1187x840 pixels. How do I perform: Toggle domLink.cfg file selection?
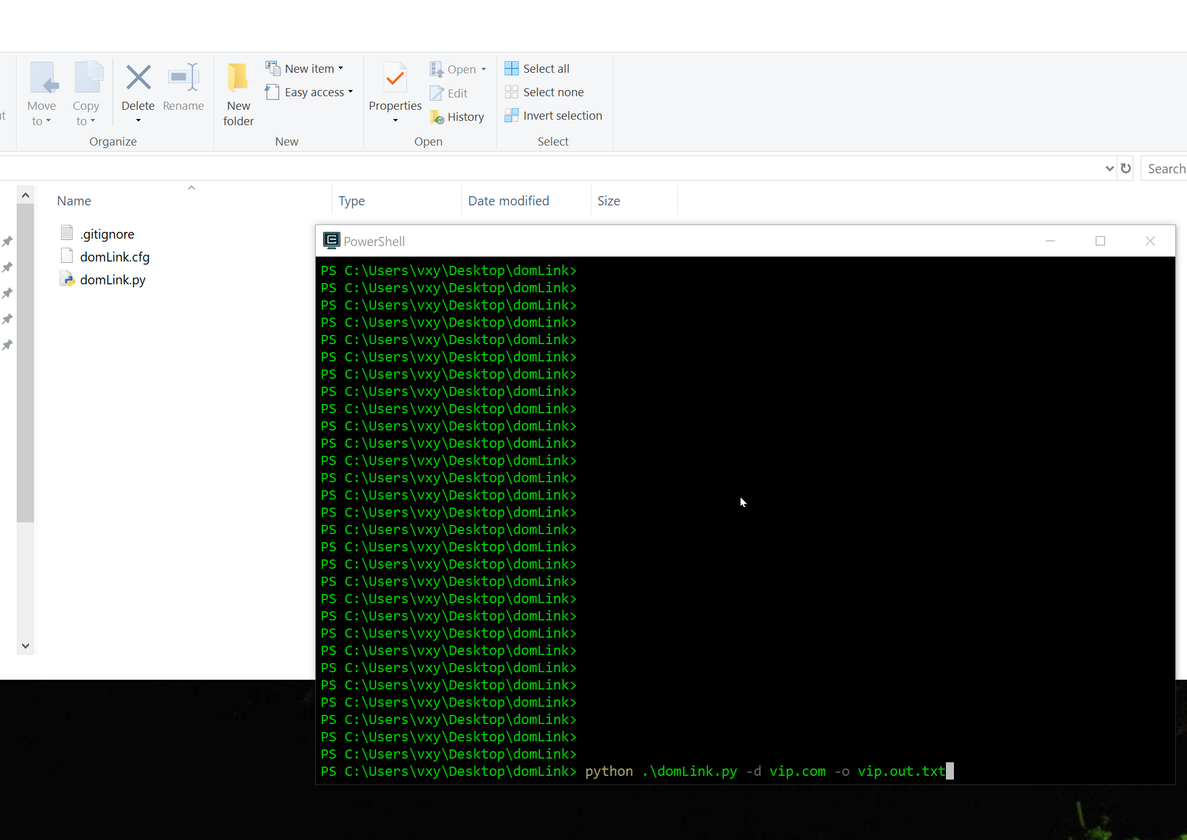point(113,257)
